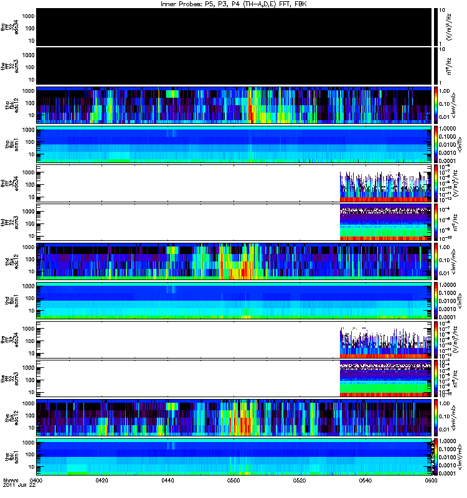
Task: Click the 'the fff 32 scm3' y-axis label
Action: click(x=10, y=379)
